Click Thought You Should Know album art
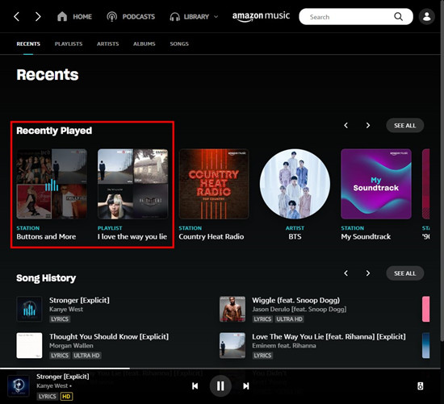Screen dimensions: 444x404 [x=29, y=345]
